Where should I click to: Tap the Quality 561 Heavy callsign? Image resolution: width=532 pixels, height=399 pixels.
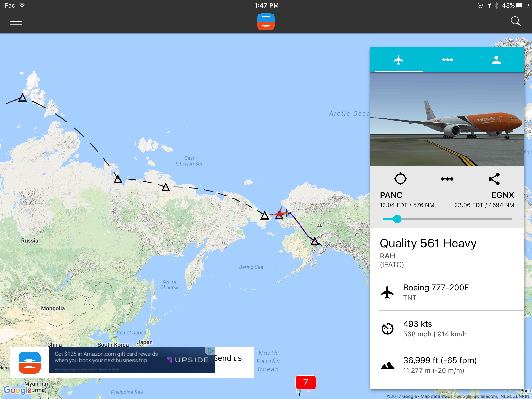pyautogui.click(x=428, y=243)
